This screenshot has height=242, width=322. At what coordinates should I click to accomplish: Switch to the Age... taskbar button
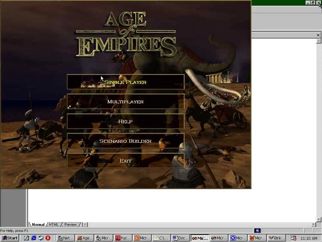[x=85, y=238]
